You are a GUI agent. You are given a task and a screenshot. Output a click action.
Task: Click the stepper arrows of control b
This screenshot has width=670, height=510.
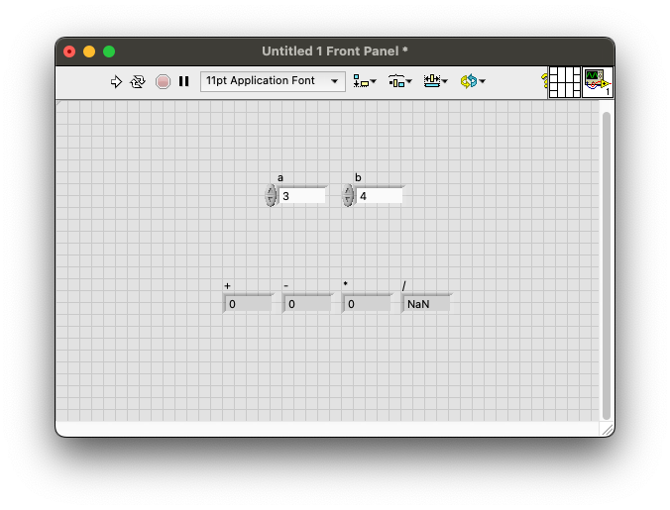(x=348, y=195)
